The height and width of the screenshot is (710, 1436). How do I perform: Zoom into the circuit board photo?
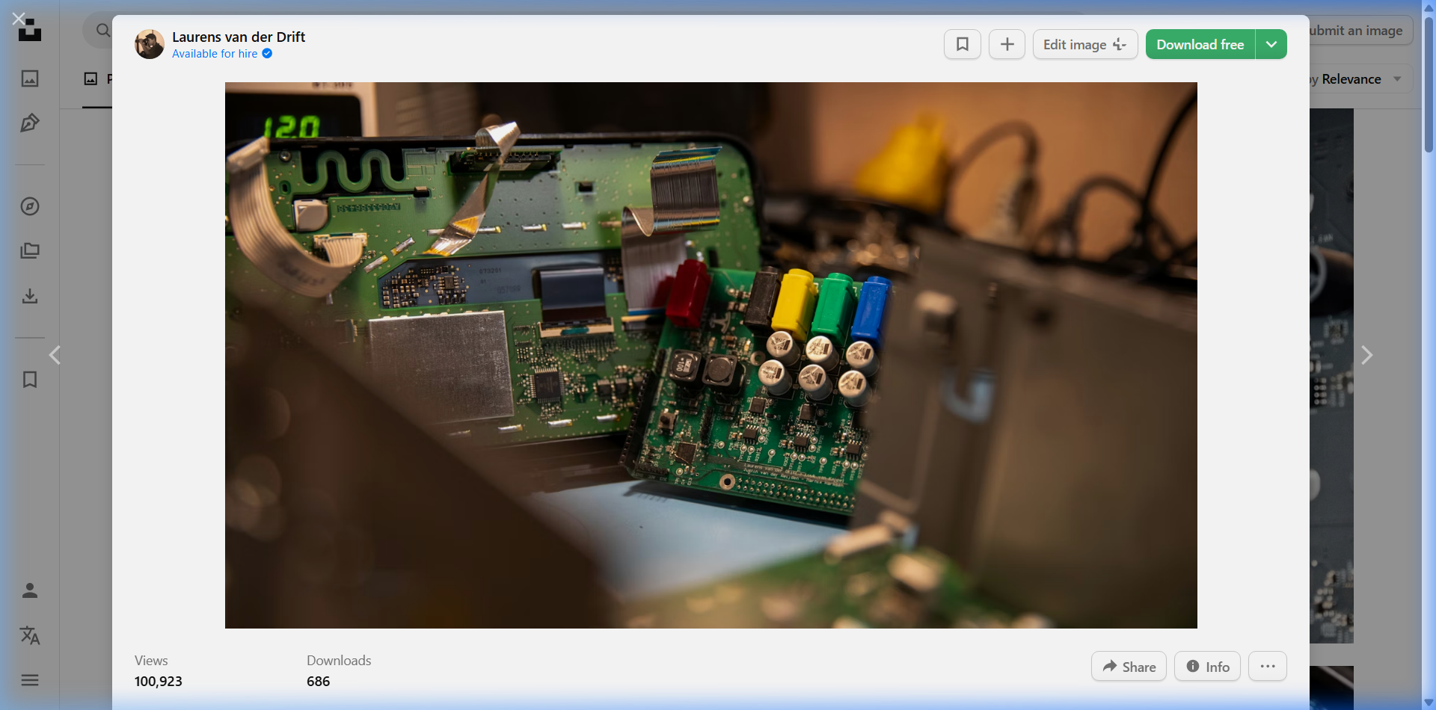(x=711, y=355)
